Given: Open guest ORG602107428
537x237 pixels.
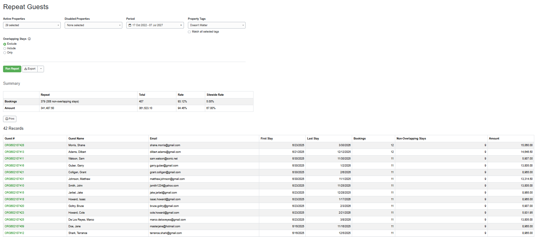Looking at the screenshot, I should [x=14, y=145].
